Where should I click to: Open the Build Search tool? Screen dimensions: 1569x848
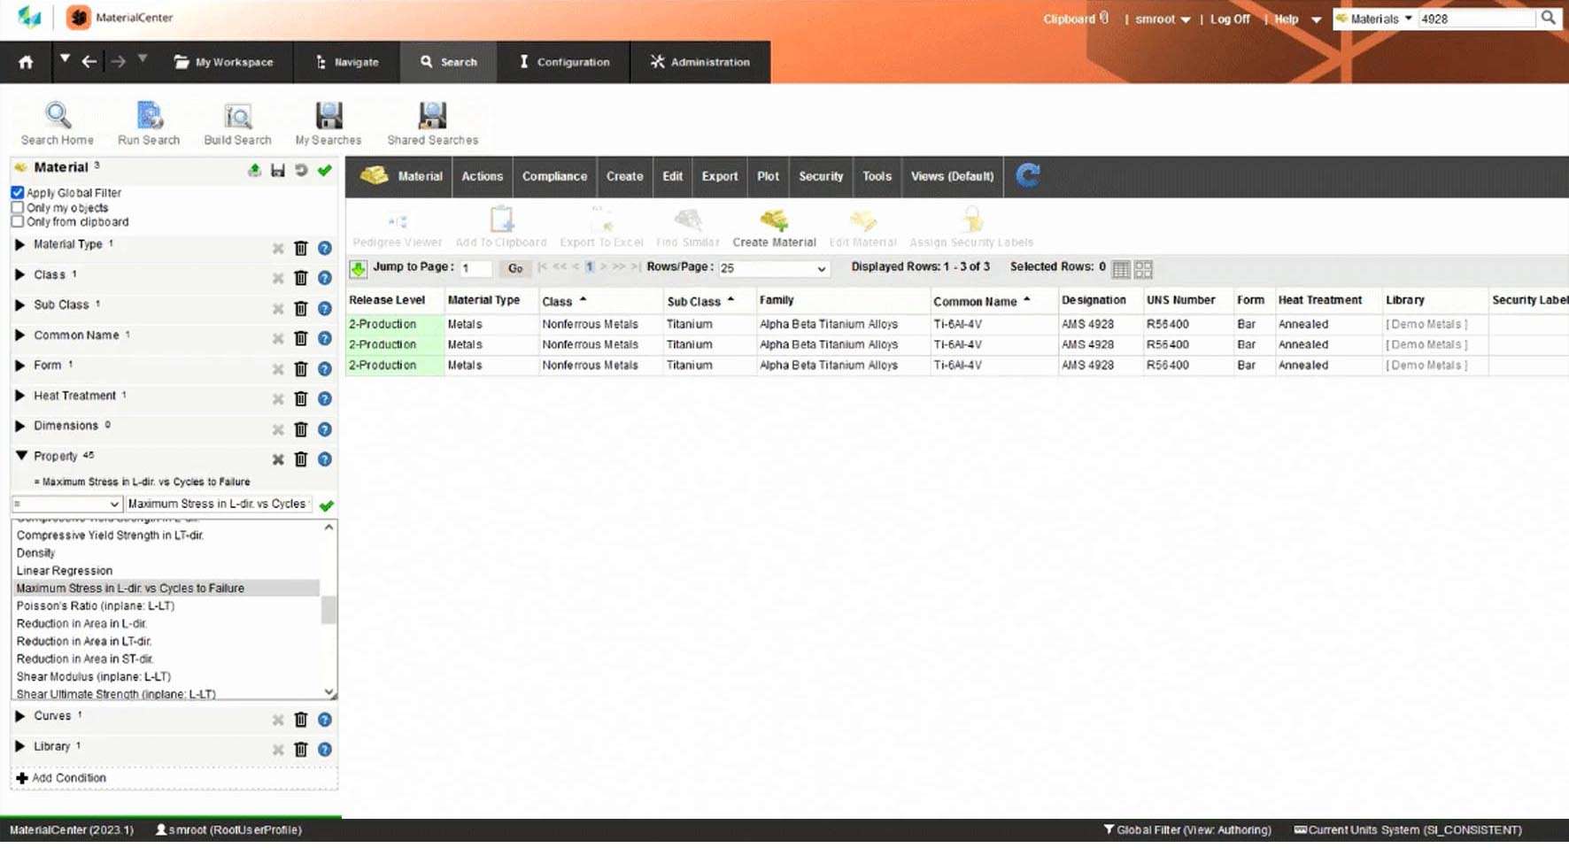(x=237, y=117)
